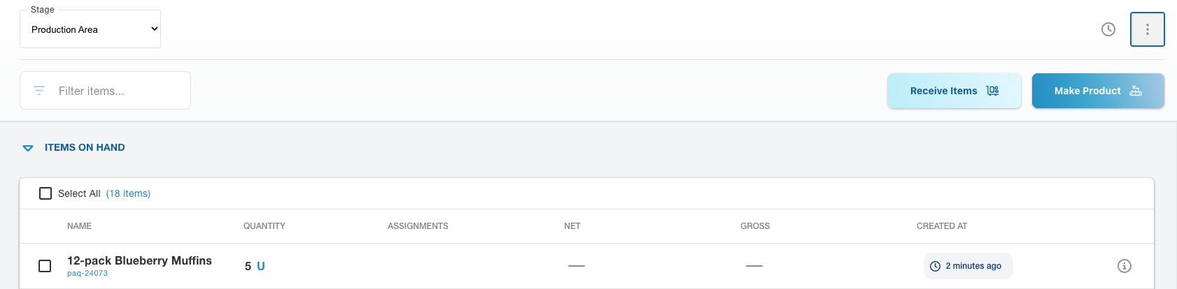
Task: Click the Created At column header
Action: 941,226
